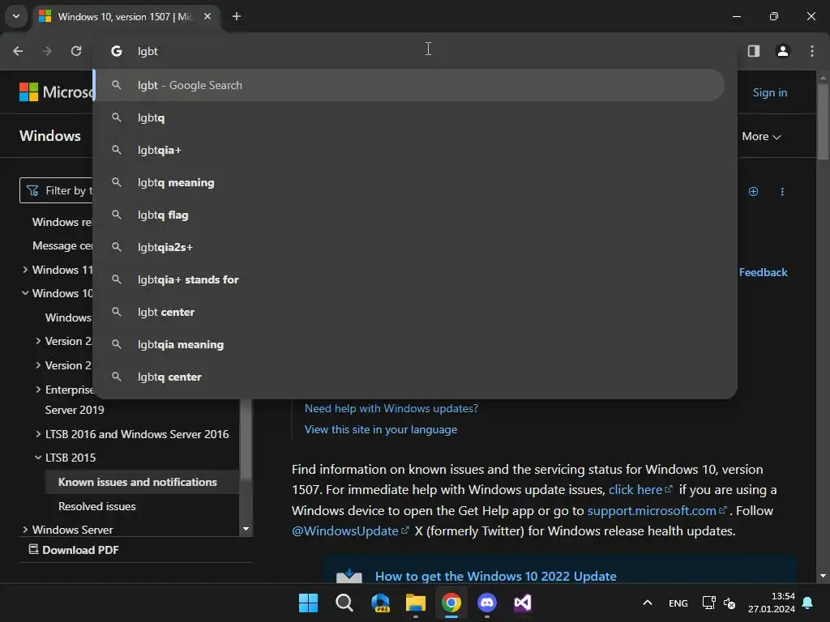Click the Filter by title field

click(x=57, y=190)
